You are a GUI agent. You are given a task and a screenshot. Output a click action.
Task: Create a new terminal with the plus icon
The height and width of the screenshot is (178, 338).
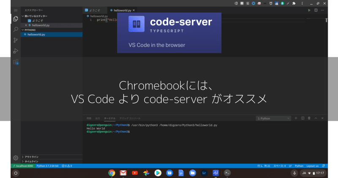click(296, 118)
